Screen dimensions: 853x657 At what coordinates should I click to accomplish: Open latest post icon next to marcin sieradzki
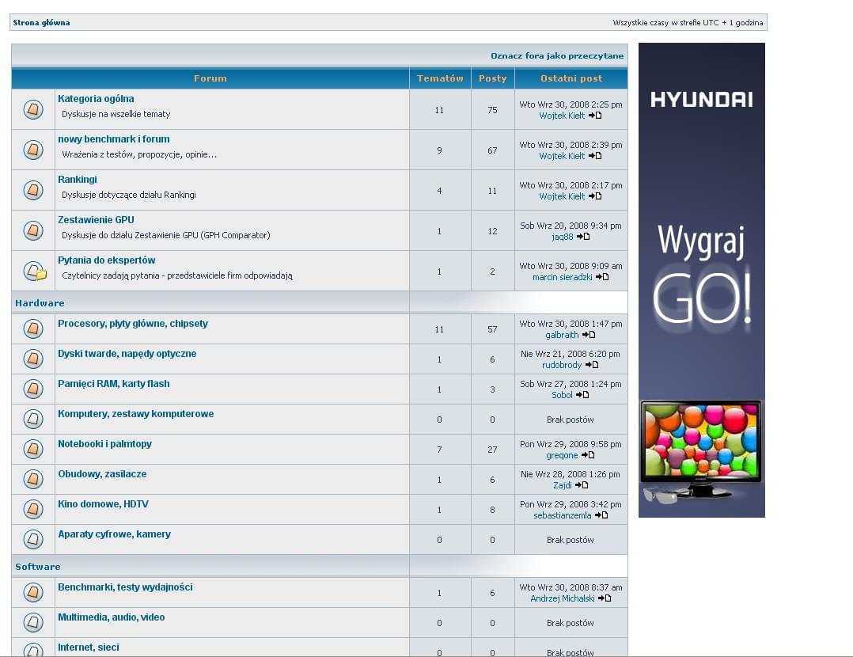click(602, 277)
